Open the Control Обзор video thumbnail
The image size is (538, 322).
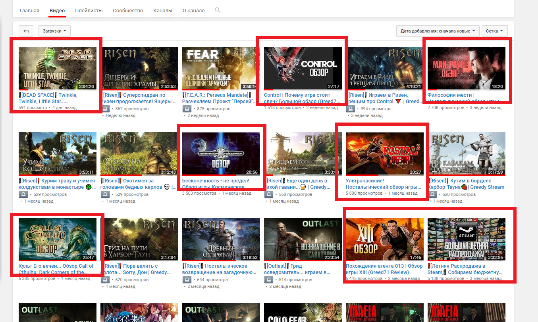pyautogui.click(x=303, y=69)
